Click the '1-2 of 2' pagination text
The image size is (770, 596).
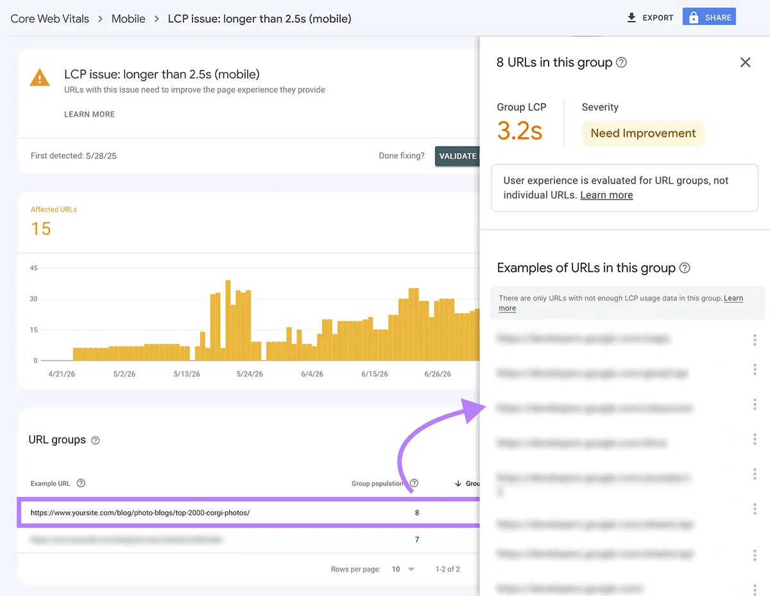point(447,569)
